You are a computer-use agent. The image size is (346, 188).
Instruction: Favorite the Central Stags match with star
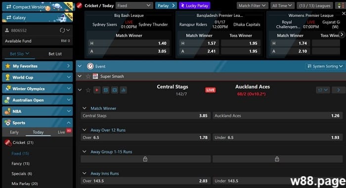(x=88, y=90)
